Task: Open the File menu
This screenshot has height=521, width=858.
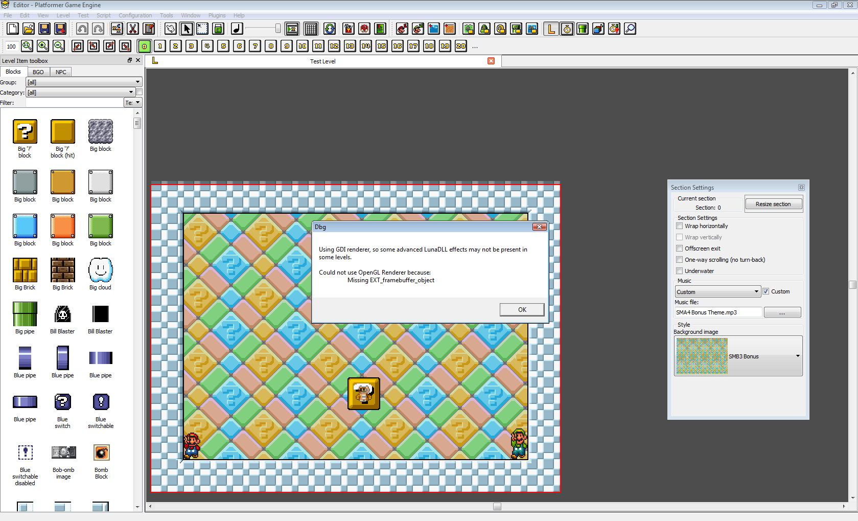Action: (x=8, y=15)
